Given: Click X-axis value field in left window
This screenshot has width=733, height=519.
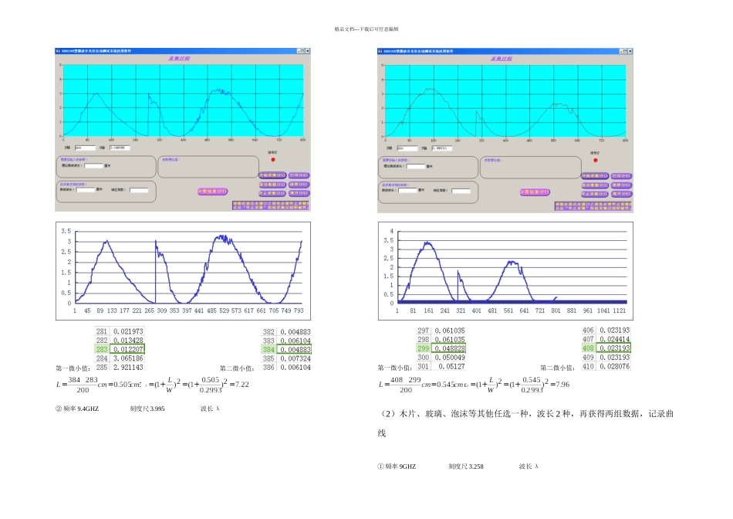Looking at the screenshot, I should click(x=86, y=148).
